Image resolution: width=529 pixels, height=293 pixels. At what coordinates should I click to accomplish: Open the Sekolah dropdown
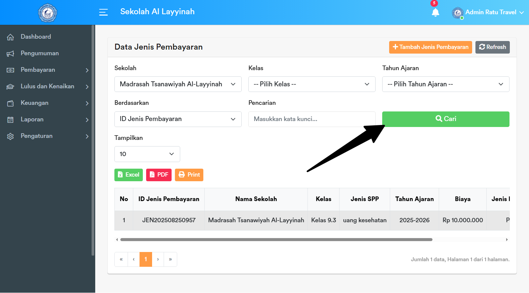tap(178, 84)
